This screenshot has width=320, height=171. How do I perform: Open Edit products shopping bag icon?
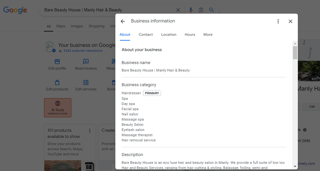point(57,83)
